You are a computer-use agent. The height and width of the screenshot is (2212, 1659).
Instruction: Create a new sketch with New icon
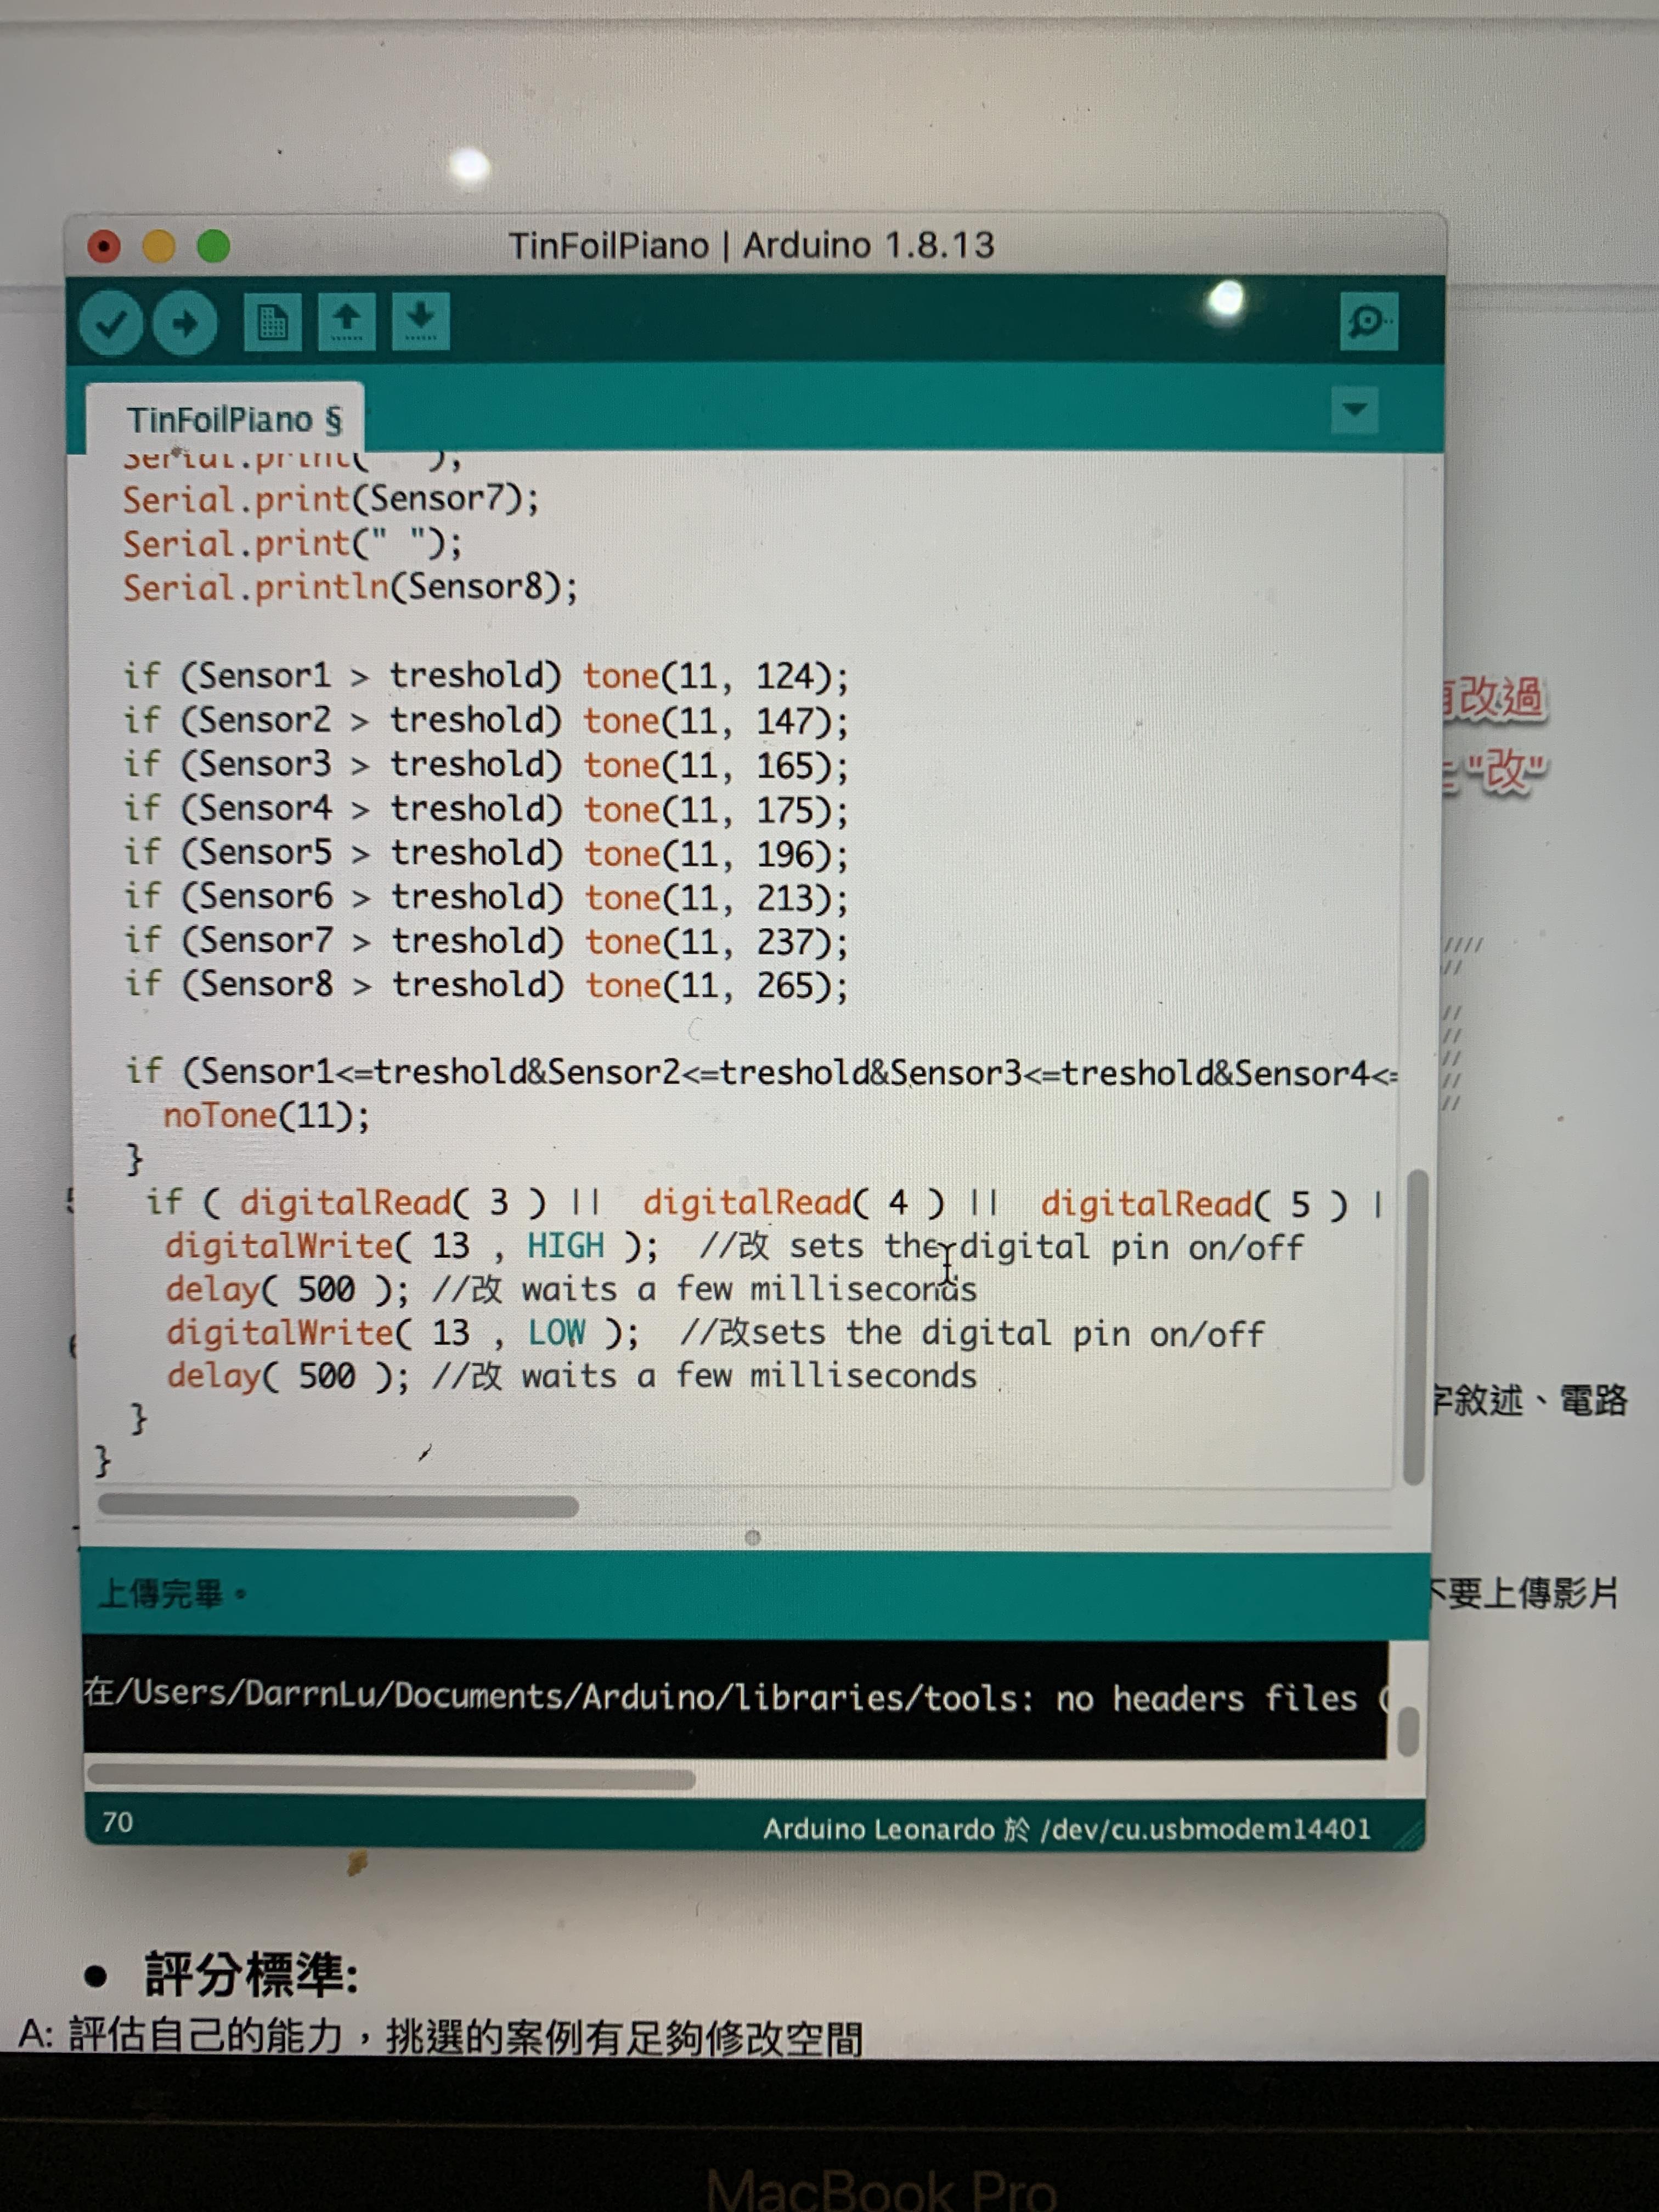(272, 322)
